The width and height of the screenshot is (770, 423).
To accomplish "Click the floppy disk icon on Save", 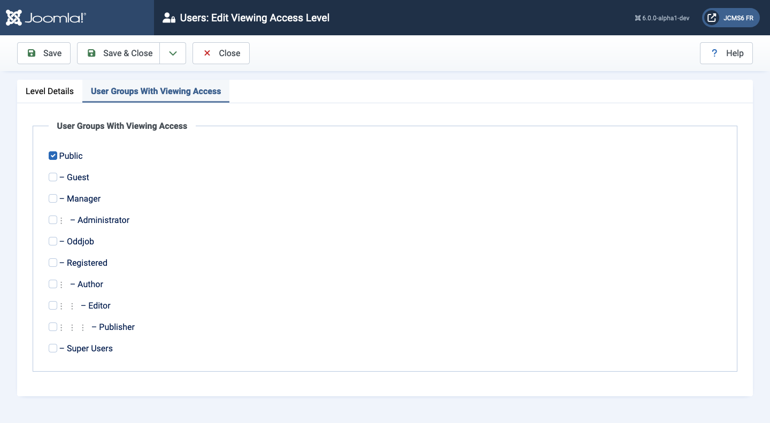I will click(32, 53).
